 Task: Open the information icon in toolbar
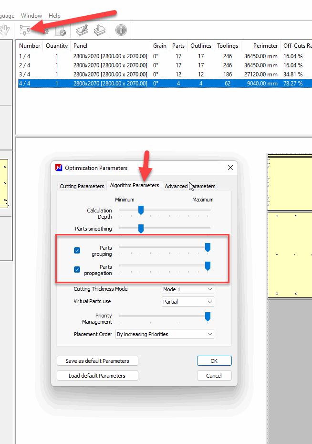121,30
